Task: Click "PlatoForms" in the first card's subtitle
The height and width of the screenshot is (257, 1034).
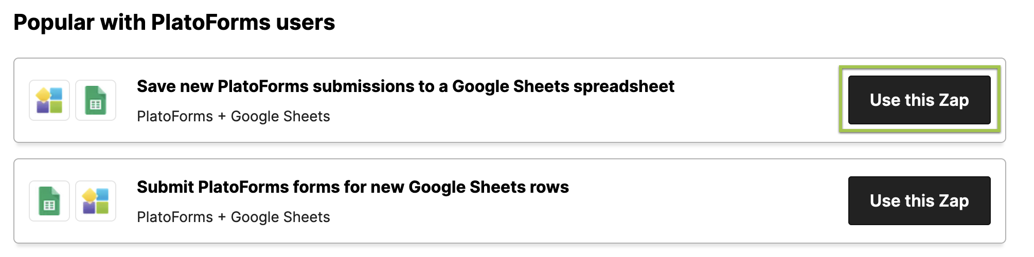Action: coord(175,116)
